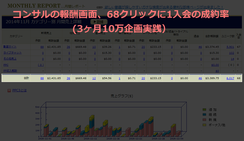Click additional count 2 in ライブチャット row
This screenshot has height=141, width=244.
pos(95,53)
